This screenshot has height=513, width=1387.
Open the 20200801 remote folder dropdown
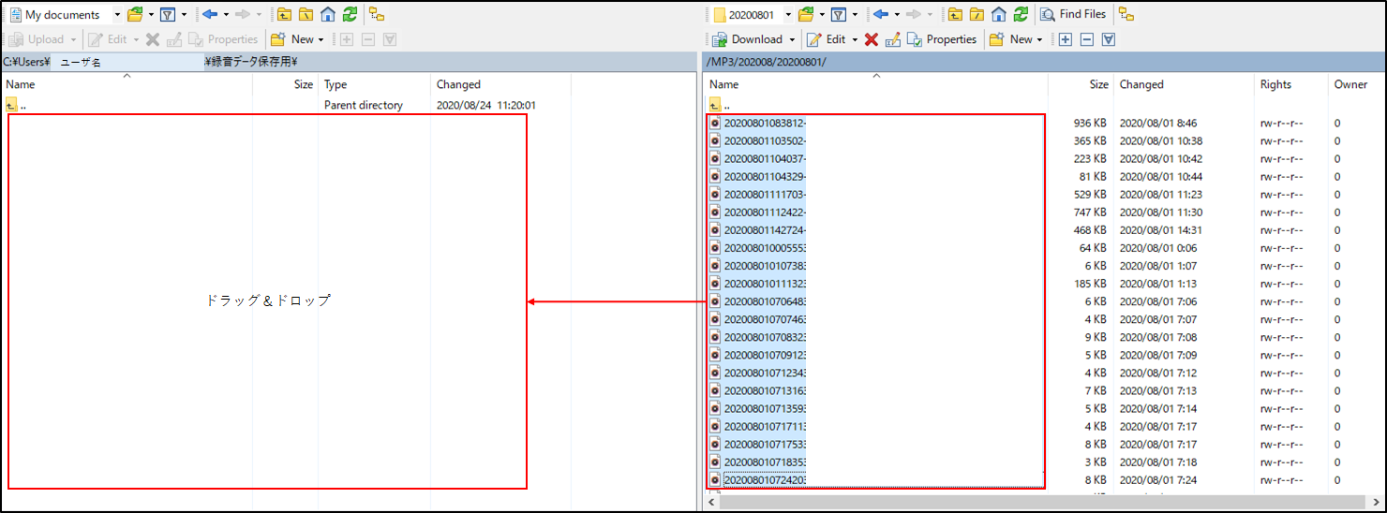click(x=788, y=14)
